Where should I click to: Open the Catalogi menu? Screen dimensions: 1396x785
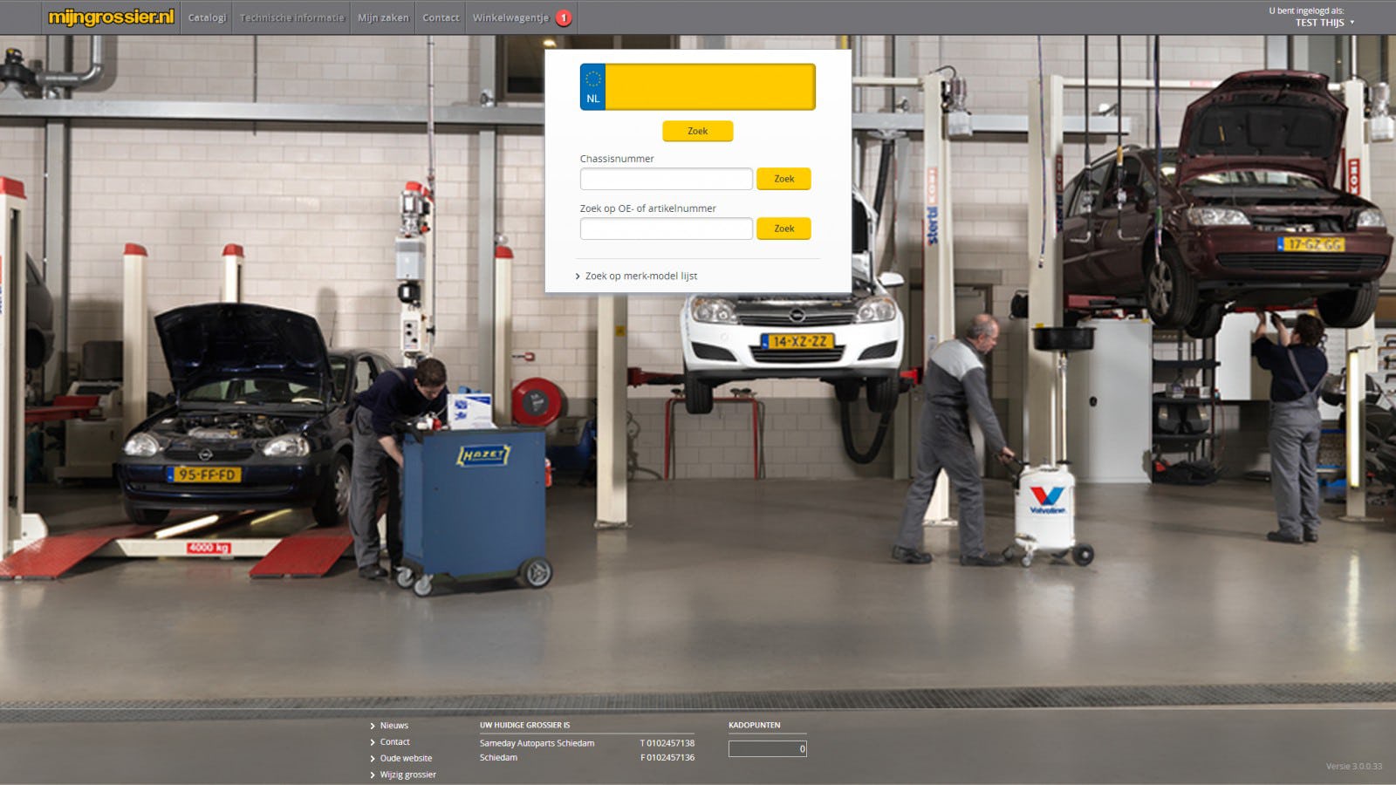tap(207, 17)
